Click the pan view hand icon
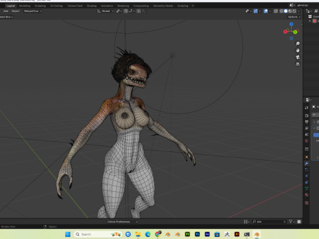Viewport: 319px width, 239px height. [298, 50]
